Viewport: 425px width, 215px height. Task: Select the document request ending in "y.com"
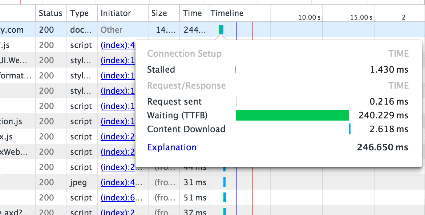[x=12, y=30]
